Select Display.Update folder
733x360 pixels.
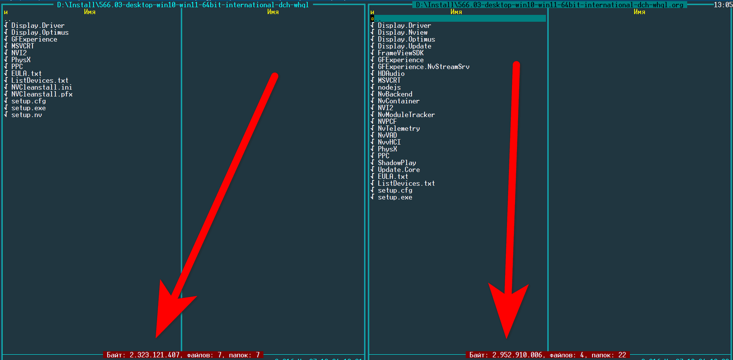tap(404, 46)
